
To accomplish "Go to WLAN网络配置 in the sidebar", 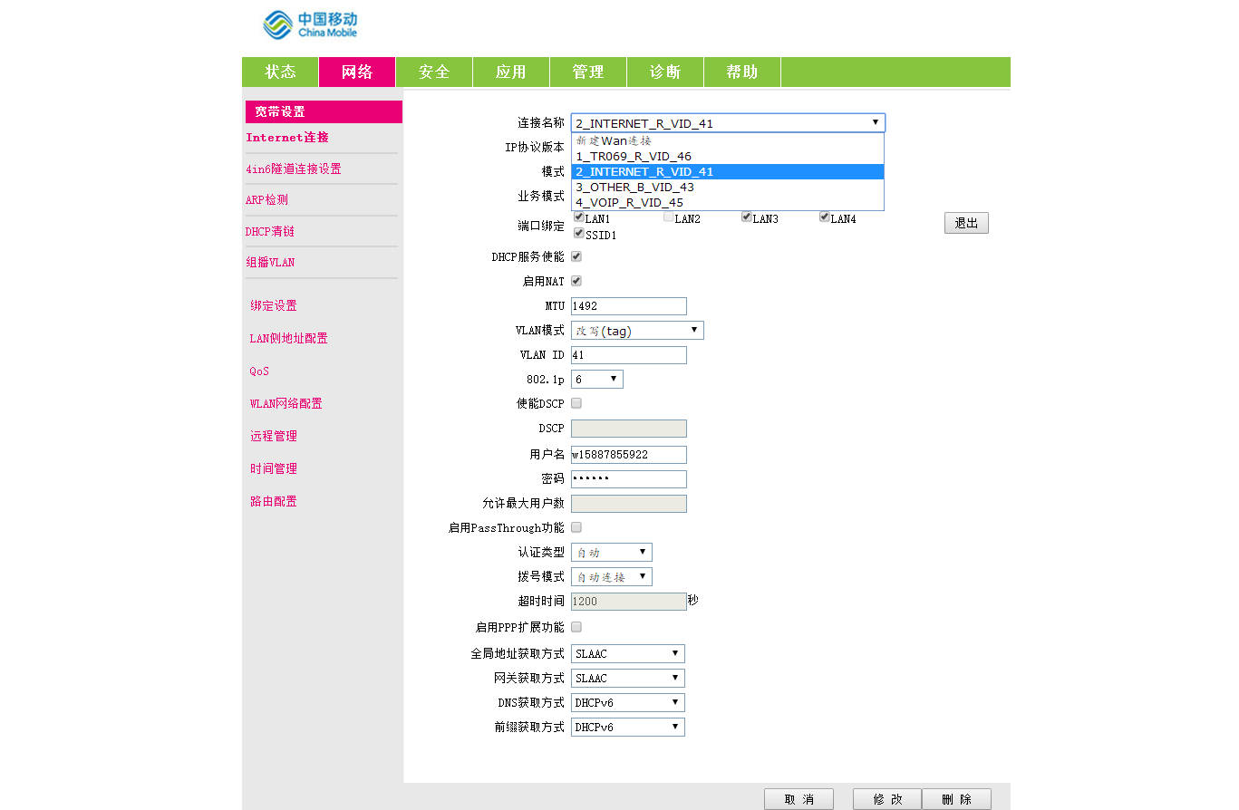I will pyautogui.click(x=286, y=404).
